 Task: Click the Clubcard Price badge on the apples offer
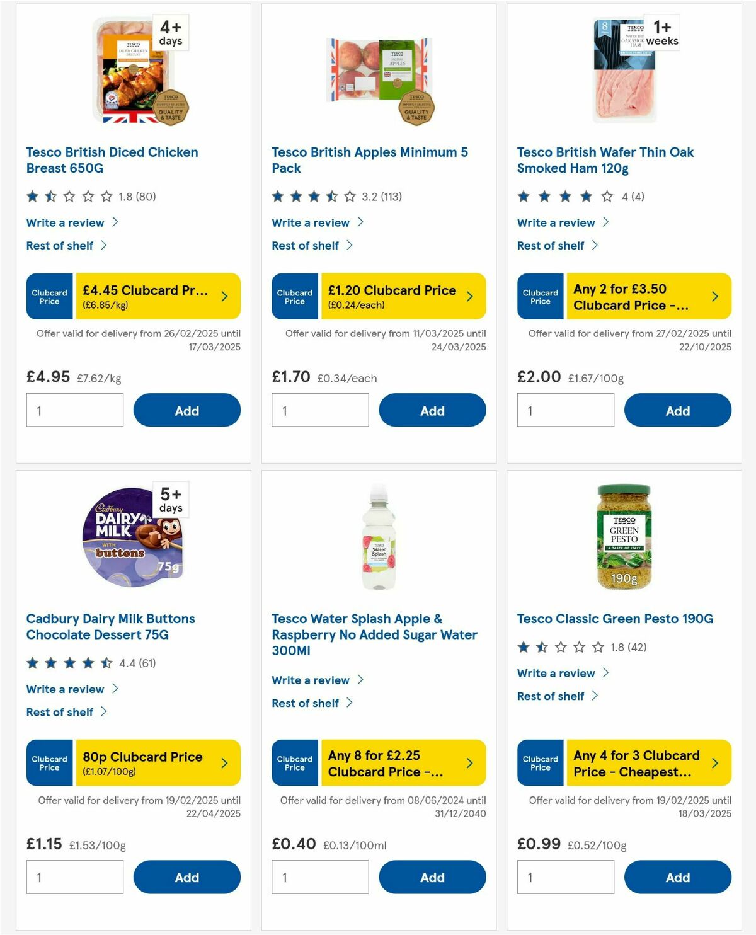coord(294,296)
